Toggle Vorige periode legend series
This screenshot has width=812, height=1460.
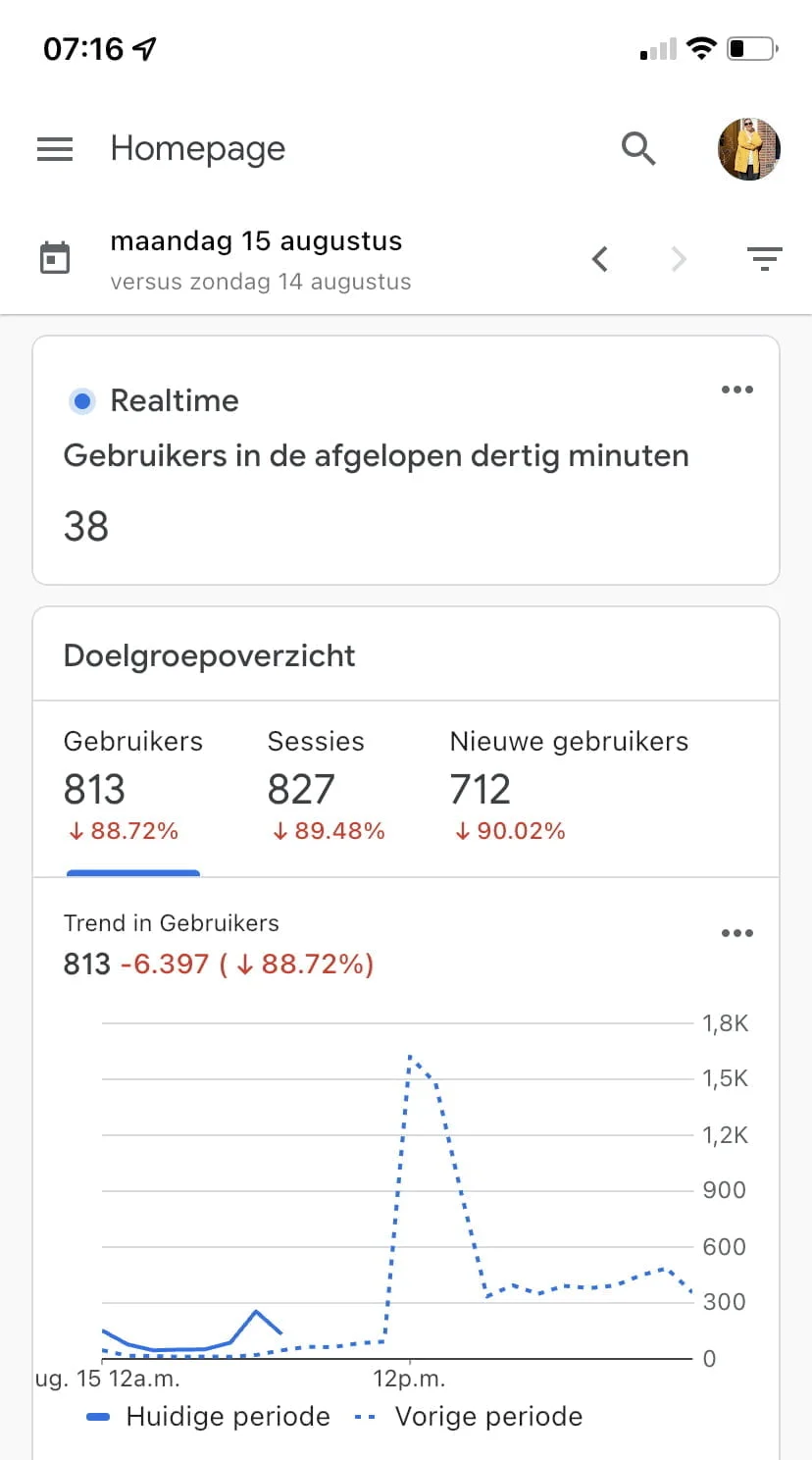(468, 1417)
